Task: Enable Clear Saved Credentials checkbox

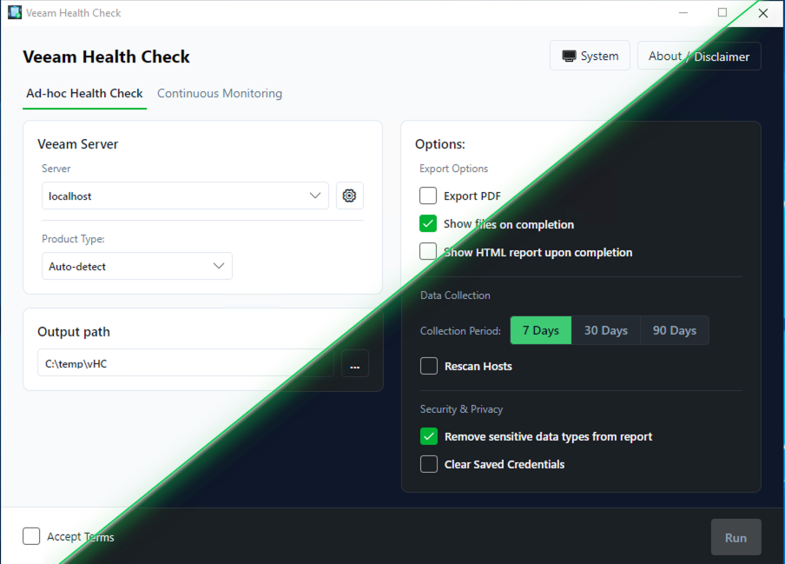Action: pos(429,464)
